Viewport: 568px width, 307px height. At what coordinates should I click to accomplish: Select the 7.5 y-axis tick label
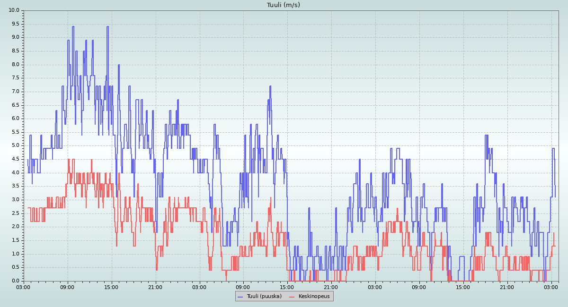pos(16,78)
